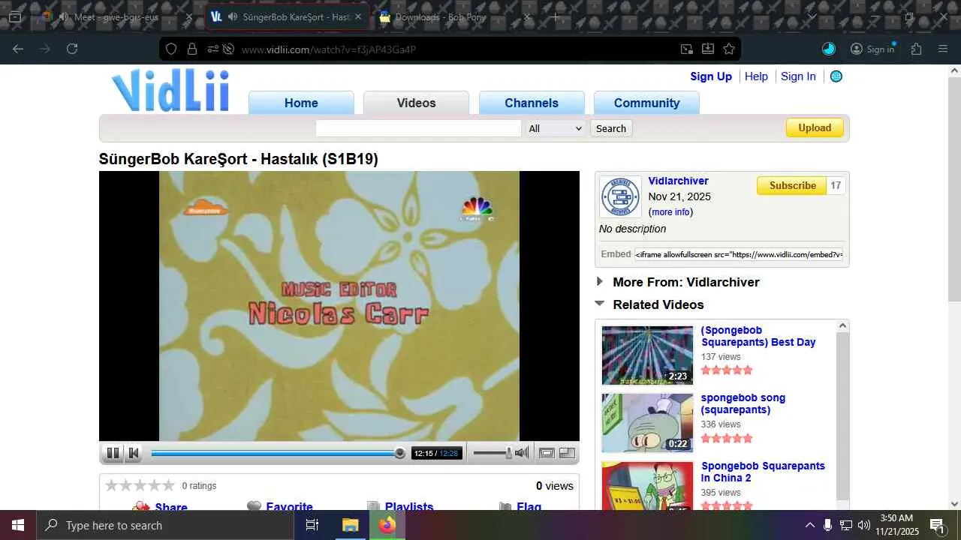Open the Firefox account Sign in icon

pyautogui.click(x=872, y=49)
